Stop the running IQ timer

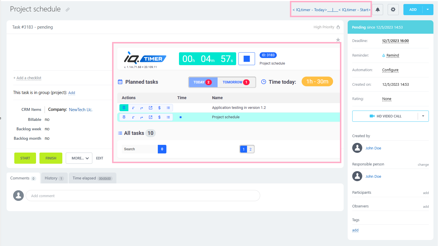246,59
